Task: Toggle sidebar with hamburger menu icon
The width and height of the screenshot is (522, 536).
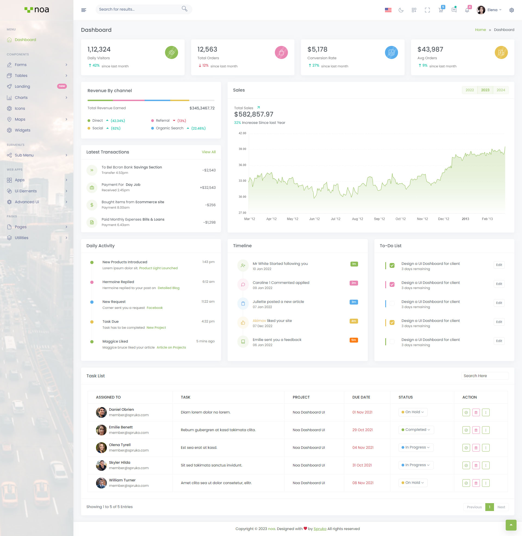Action: tap(84, 10)
